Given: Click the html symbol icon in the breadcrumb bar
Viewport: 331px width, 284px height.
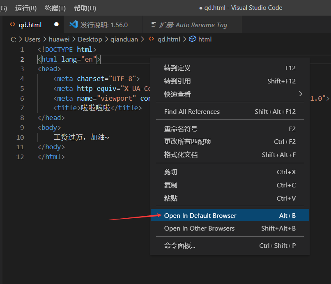Looking at the screenshot, I should (x=192, y=39).
